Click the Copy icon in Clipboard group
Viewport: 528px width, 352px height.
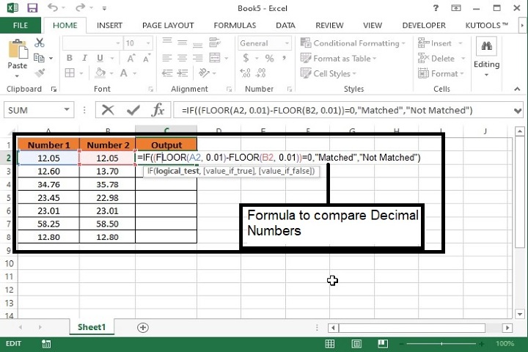(39, 58)
